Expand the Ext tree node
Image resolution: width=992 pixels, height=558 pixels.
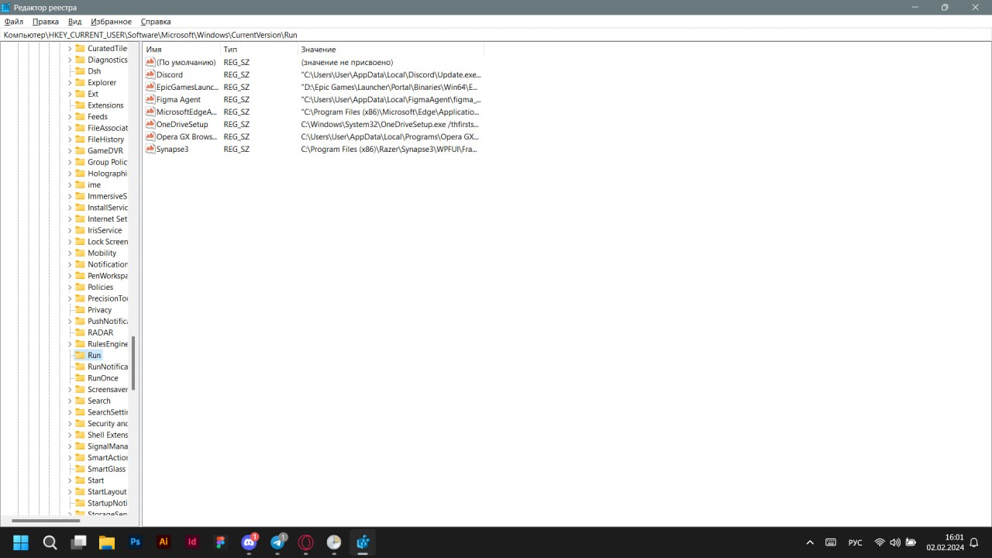point(70,94)
